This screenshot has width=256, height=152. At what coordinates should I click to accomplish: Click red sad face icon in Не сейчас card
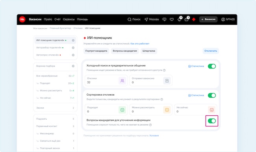(x=211, y=110)
